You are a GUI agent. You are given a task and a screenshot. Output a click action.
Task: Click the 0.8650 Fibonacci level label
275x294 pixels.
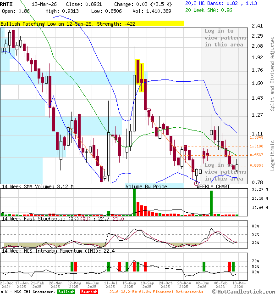pos(257,165)
